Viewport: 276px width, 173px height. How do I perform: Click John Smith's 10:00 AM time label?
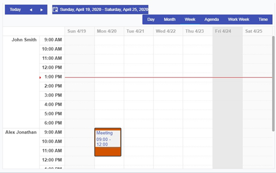tap(52, 49)
